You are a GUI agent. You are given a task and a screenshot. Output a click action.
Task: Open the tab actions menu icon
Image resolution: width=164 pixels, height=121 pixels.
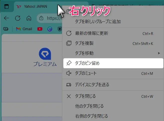click(x=6, y=7)
